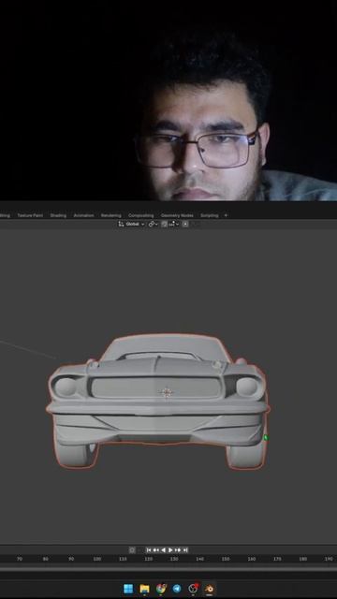Open Chrome from the taskbar
Screen dimensions: 337x599
click(161, 589)
